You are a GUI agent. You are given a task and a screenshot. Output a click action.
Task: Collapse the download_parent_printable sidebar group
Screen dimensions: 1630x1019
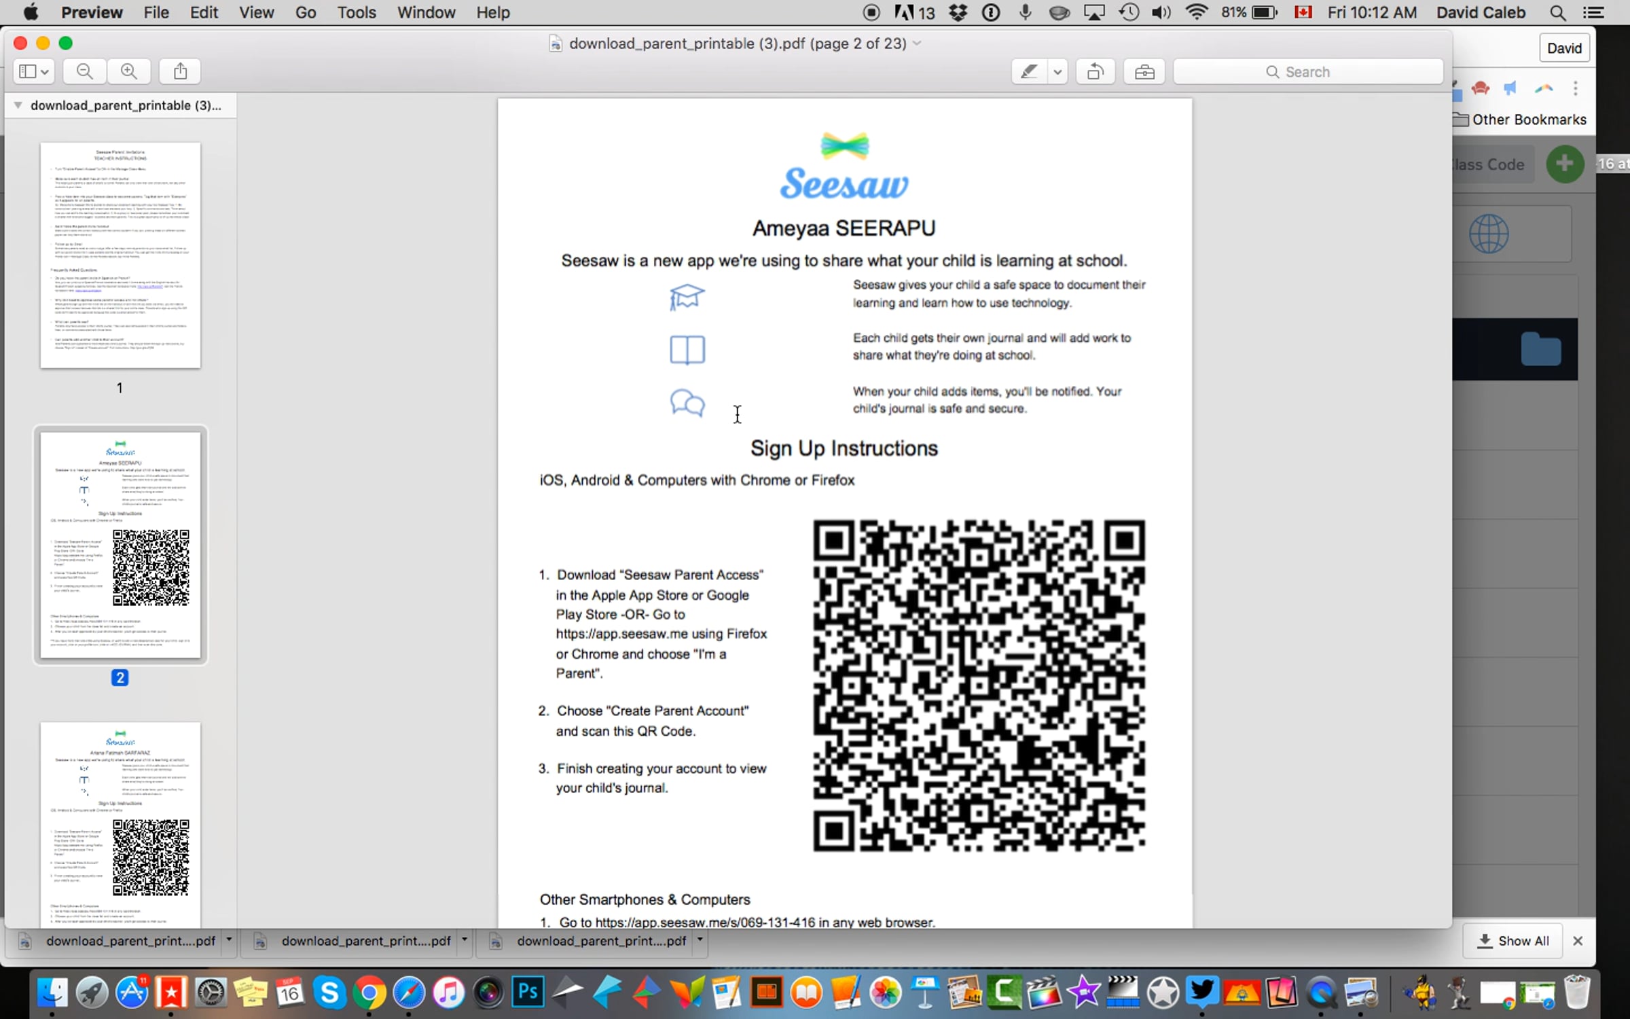click(18, 105)
